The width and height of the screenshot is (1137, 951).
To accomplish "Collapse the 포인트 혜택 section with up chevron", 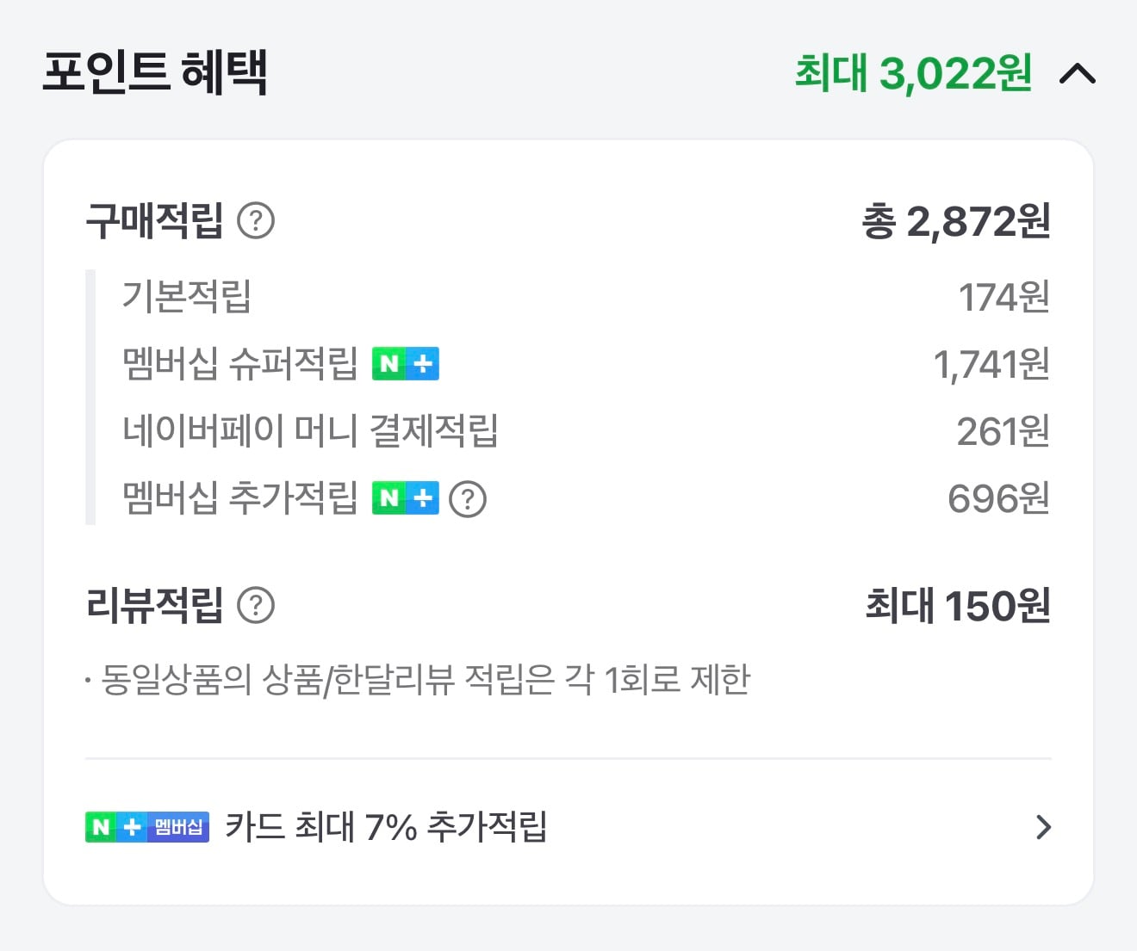I will pyautogui.click(x=1077, y=75).
